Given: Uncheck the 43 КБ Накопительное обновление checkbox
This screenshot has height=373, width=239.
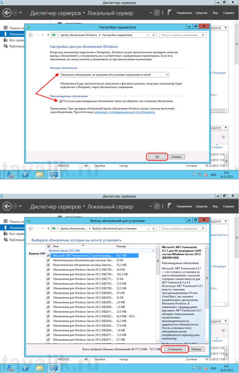Looking at the screenshot, I should click(x=49, y=260).
